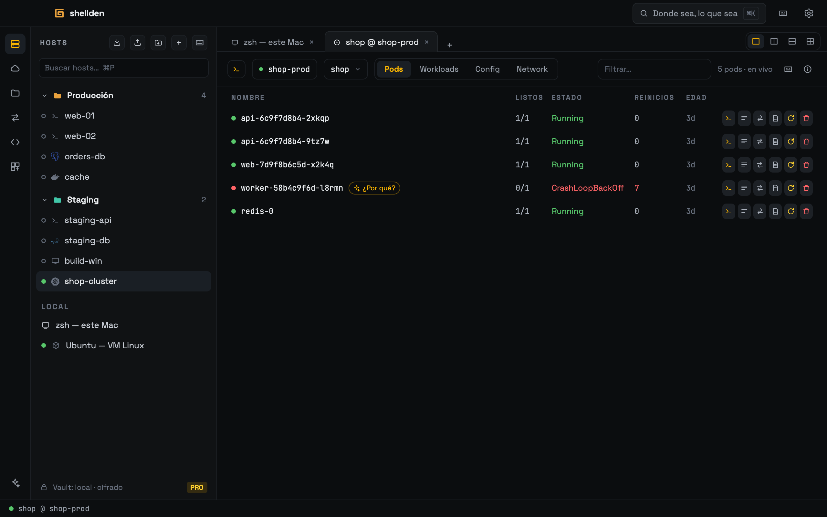Screen dimensions: 827x517
Task: Switch to side-by-side split layout
Action: [x=774, y=41]
